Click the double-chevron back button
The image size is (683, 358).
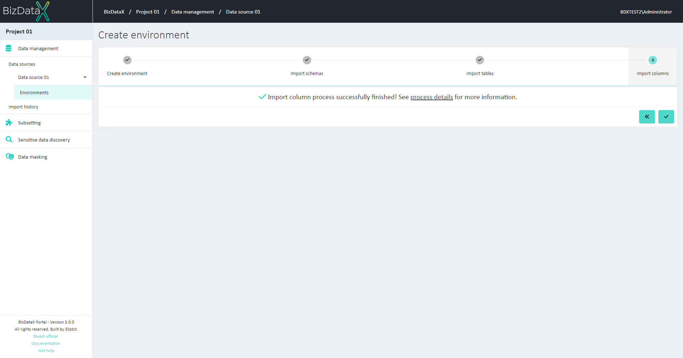(647, 117)
